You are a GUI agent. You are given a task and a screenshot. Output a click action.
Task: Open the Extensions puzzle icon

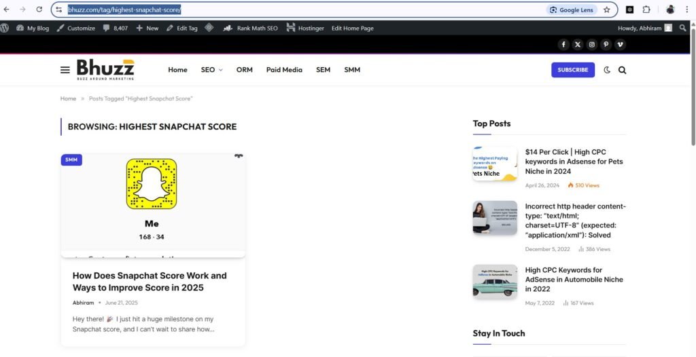[646, 10]
